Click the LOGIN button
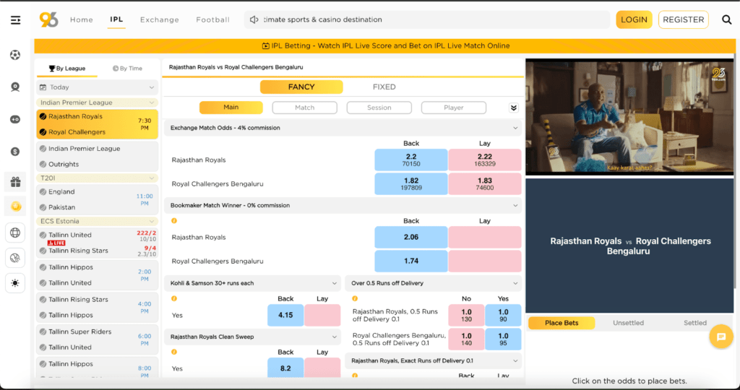The image size is (740, 390). [x=634, y=19]
